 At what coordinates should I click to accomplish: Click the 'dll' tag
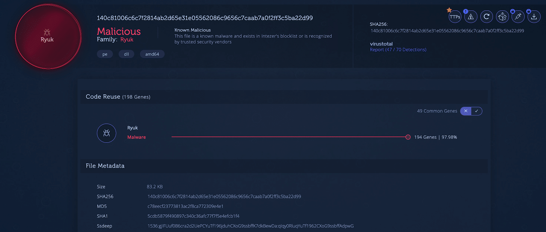[126, 54]
